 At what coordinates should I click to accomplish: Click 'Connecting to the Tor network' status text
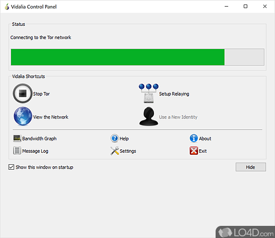(41, 37)
